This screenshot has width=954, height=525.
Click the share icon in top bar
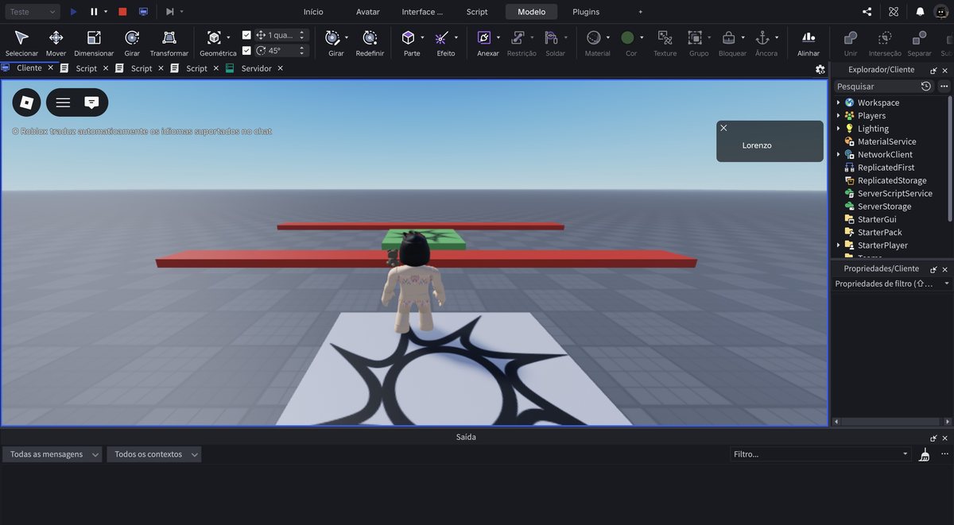[x=867, y=12]
